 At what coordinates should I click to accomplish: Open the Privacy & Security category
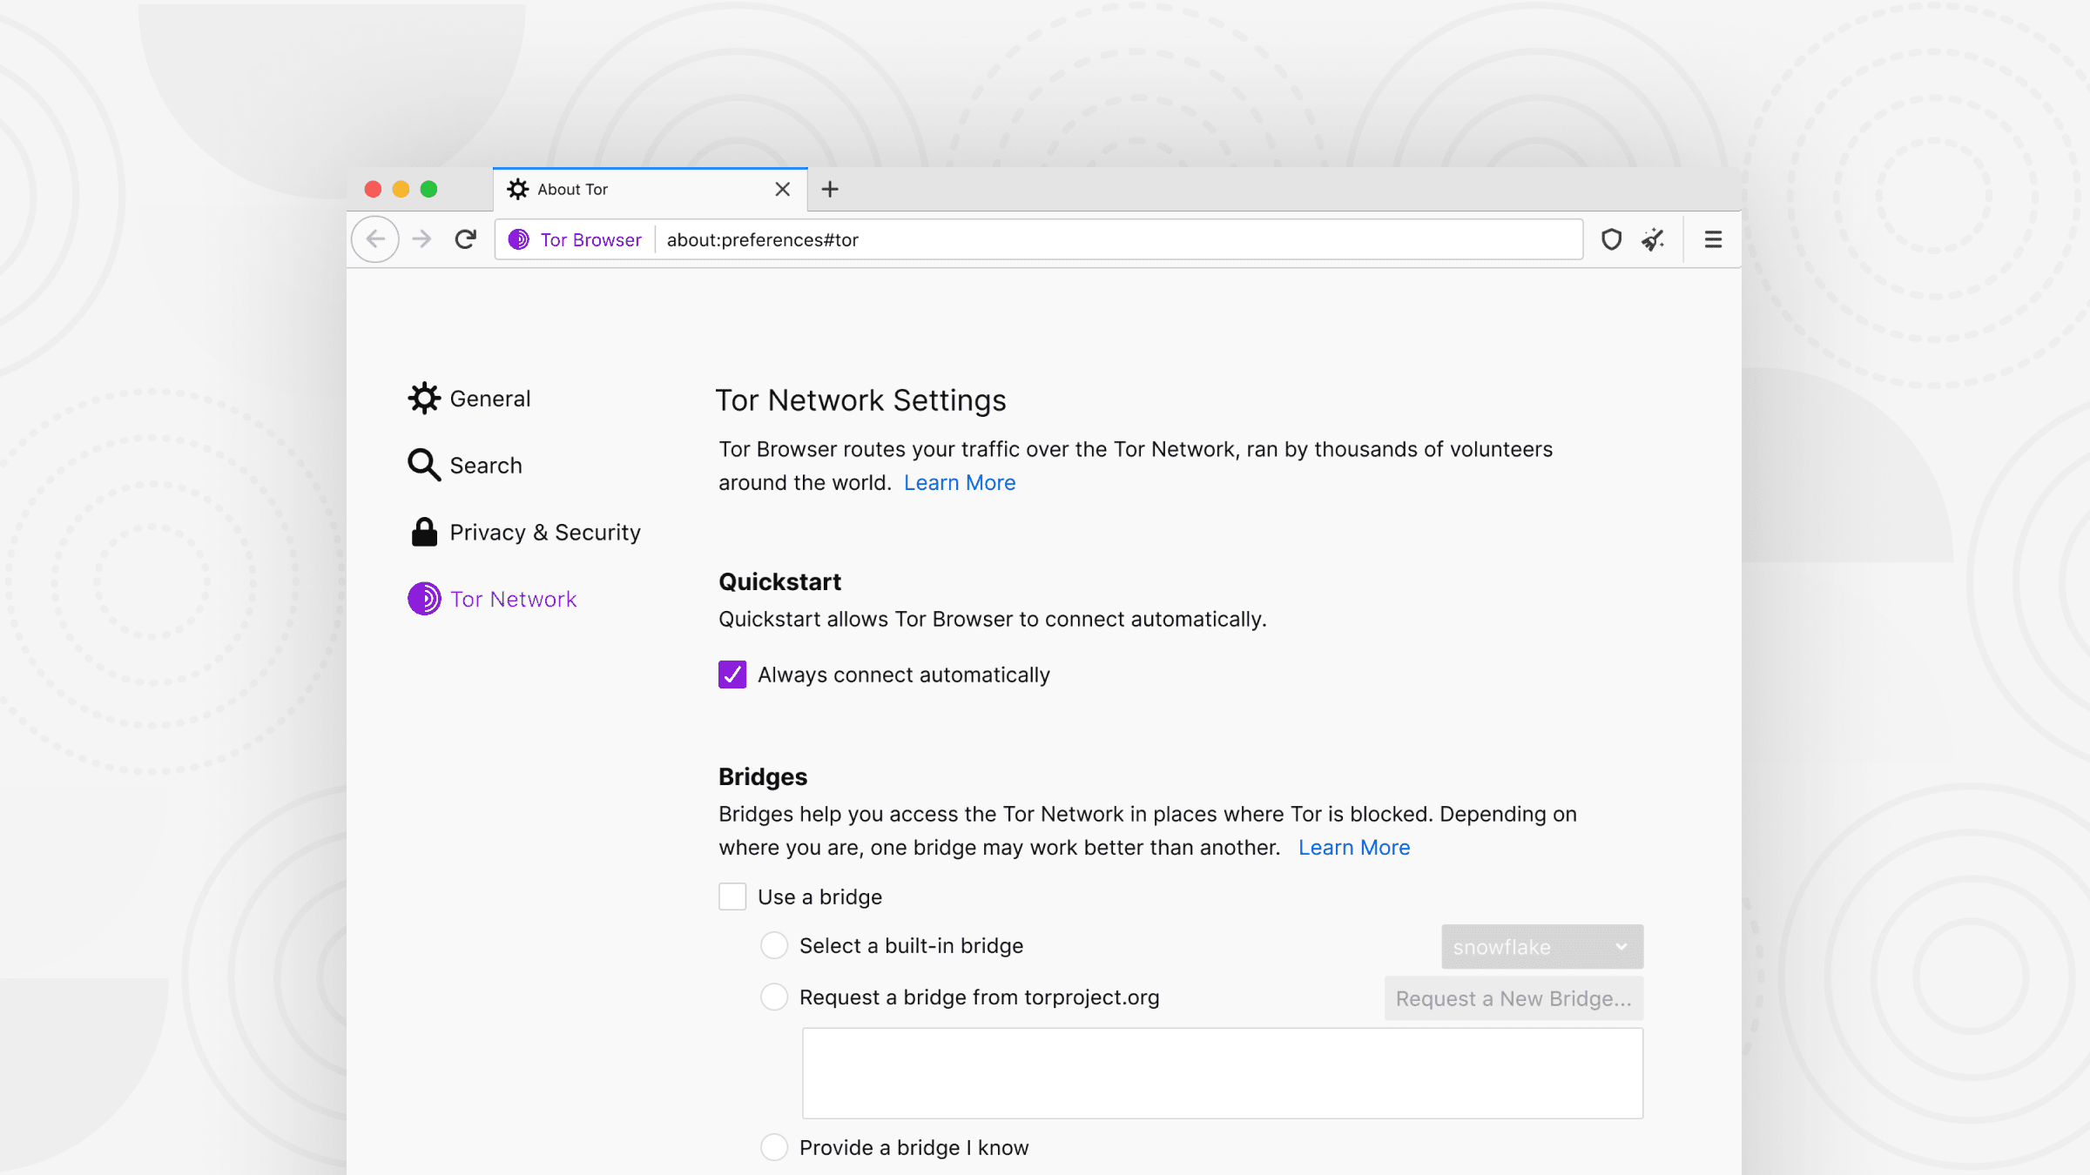click(524, 532)
